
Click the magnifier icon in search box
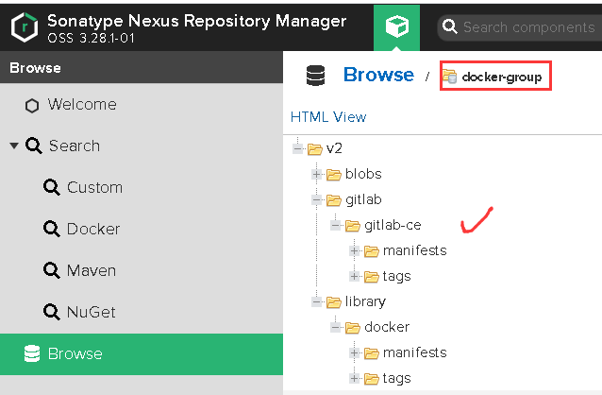(450, 27)
